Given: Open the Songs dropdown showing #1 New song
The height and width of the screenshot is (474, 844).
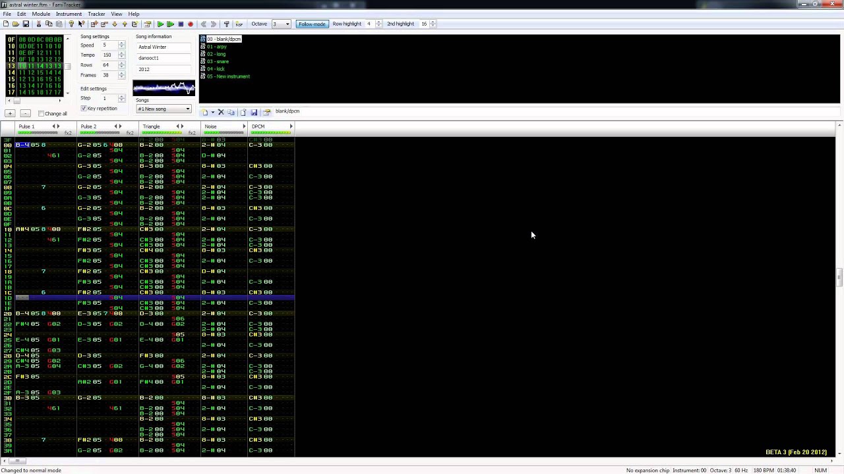Looking at the screenshot, I should [x=164, y=109].
